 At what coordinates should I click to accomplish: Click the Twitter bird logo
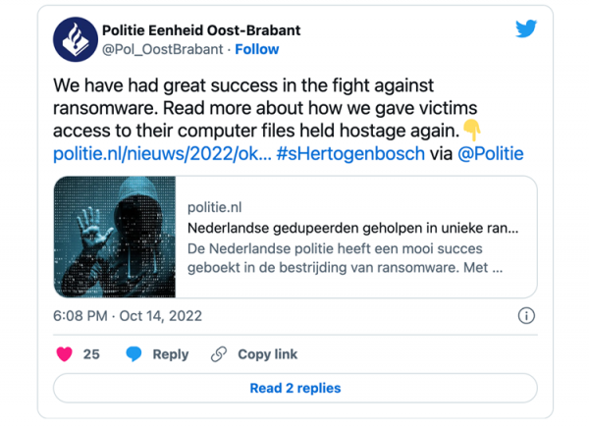[527, 29]
